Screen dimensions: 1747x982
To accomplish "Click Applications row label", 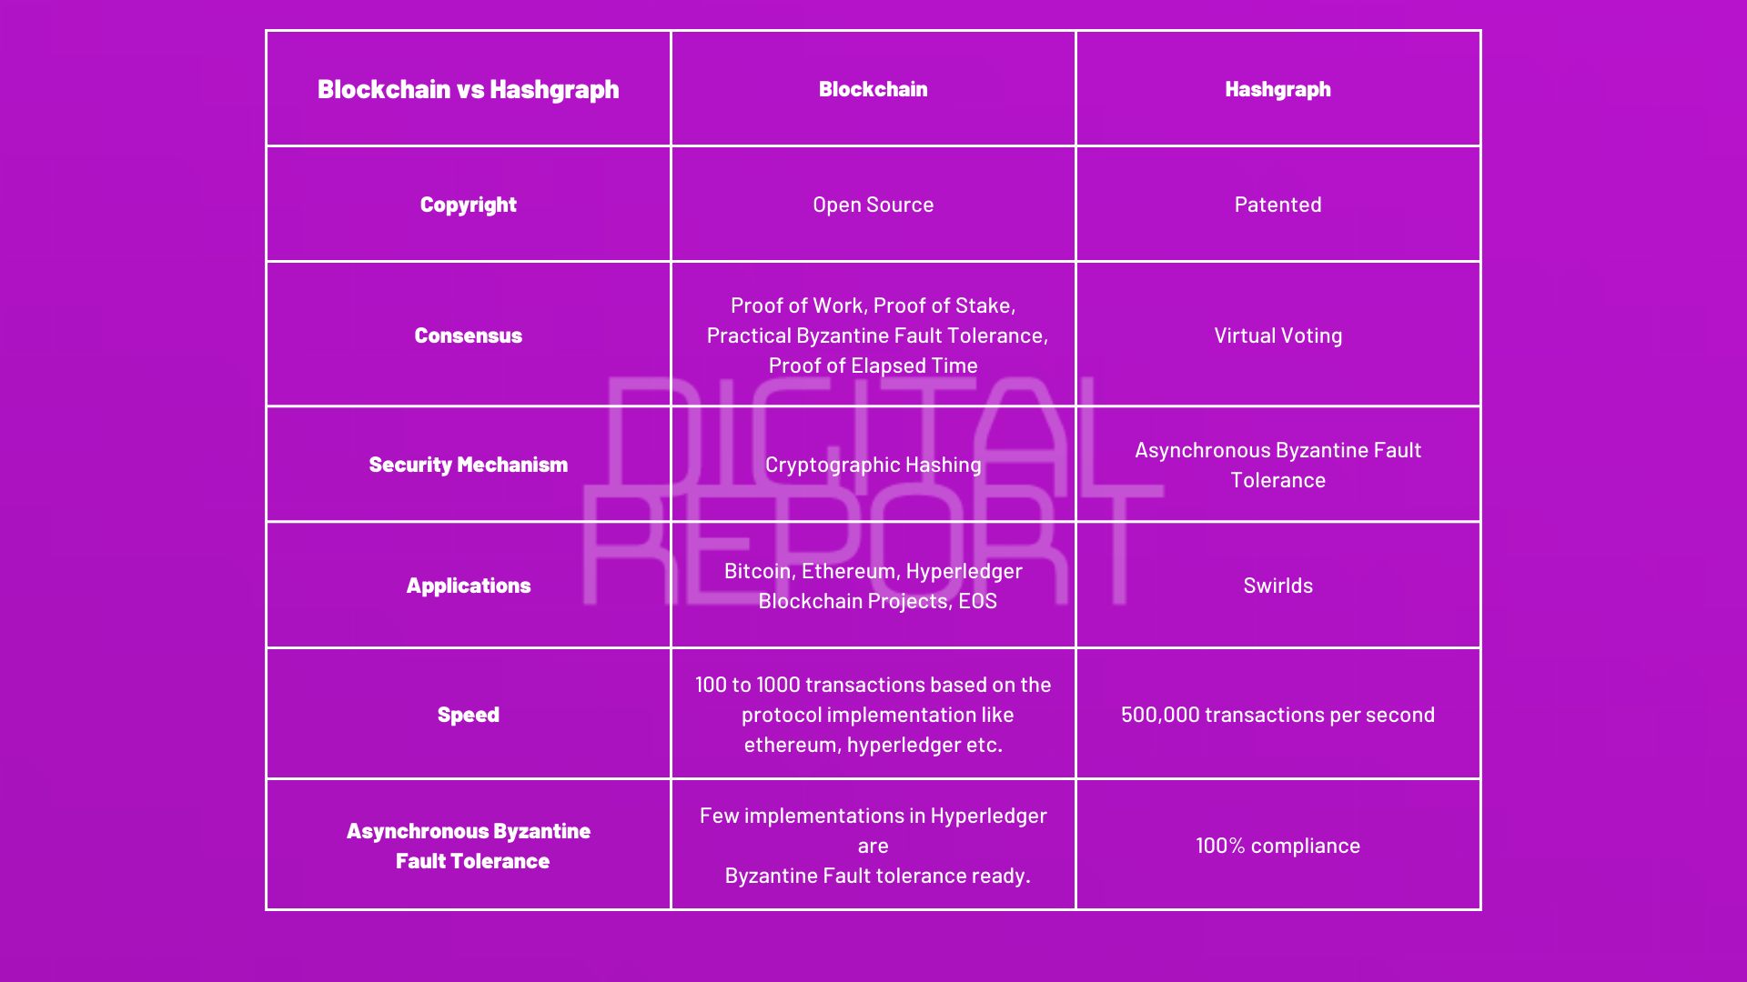I will [x=468, y=586].
